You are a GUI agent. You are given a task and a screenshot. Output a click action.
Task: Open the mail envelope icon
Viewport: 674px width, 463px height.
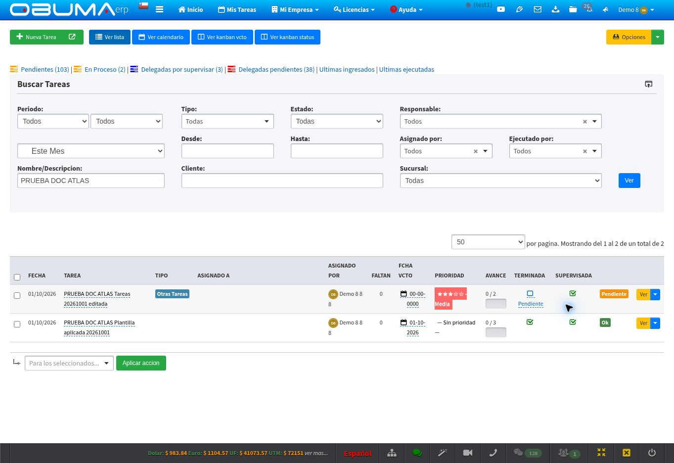538,9
